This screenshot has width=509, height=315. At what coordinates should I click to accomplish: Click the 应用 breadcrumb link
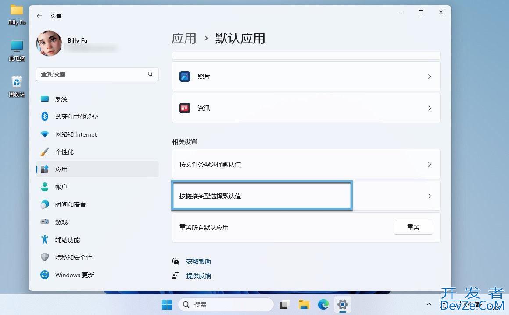tap(184, 38)
